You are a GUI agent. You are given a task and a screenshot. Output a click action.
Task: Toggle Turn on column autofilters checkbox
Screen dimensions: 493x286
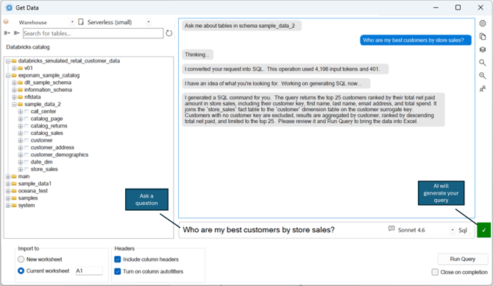pos(118,271)
